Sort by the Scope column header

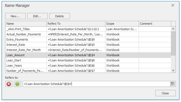click(122, 24)
